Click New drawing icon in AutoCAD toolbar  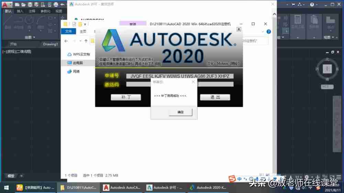pyautogui.click(x=17, y=4)
